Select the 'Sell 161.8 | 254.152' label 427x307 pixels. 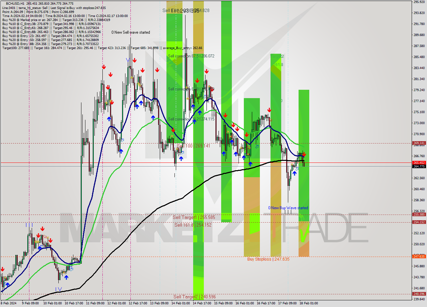pos(193,225)
